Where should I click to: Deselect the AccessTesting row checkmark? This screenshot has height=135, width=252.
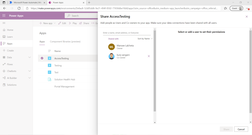pos(42,58)
